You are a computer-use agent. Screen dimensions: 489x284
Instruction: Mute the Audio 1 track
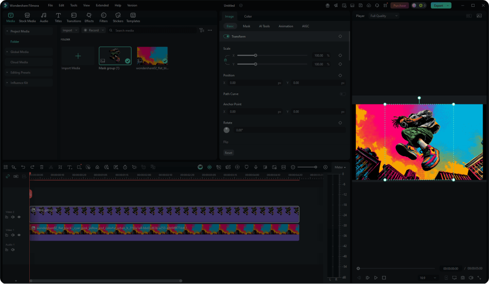[13, 250]
